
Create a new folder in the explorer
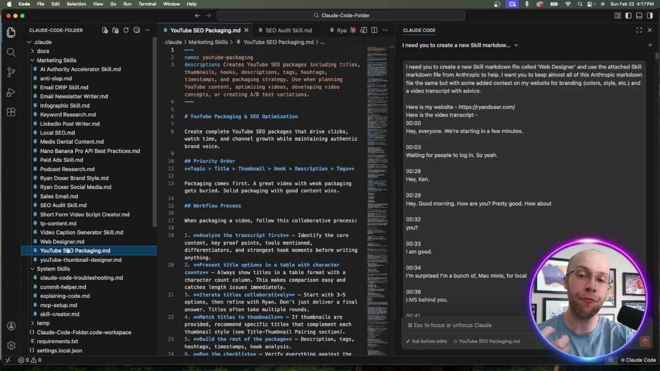pos(115,30)
